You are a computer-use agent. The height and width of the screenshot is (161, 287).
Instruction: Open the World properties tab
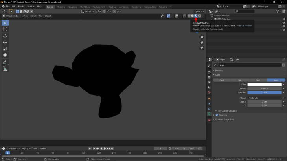[x=209, y=92]
